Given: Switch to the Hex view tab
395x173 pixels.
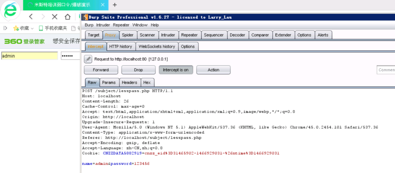Looking at the screenshot, I should pyautogui.click(x=147, y=82).
